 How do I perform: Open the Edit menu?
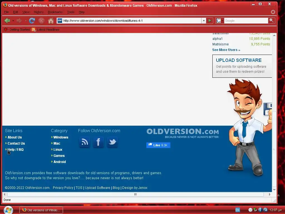click(16, 12)
